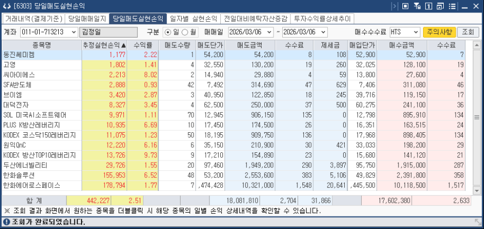Select the SFA반도체 row
484x229 pixels.
(x=234, y=85)
